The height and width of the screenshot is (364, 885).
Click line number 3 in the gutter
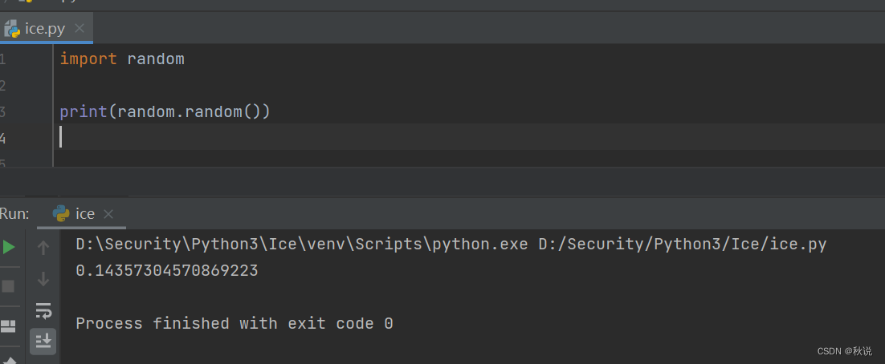pyautogui.click(x=3, y=111)
